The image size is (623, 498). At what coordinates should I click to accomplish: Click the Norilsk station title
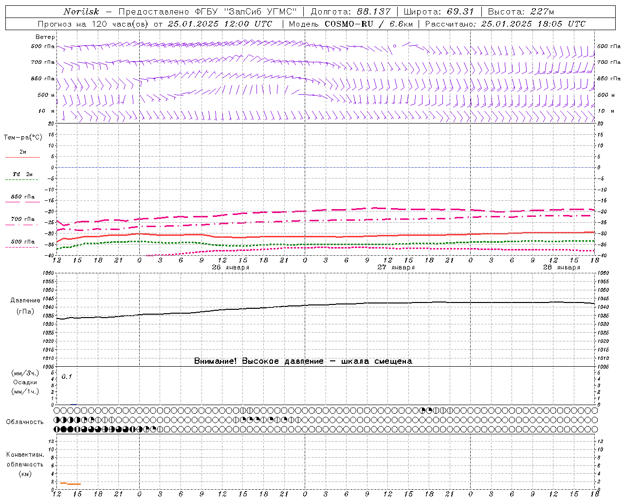click(x=81, y=12)
